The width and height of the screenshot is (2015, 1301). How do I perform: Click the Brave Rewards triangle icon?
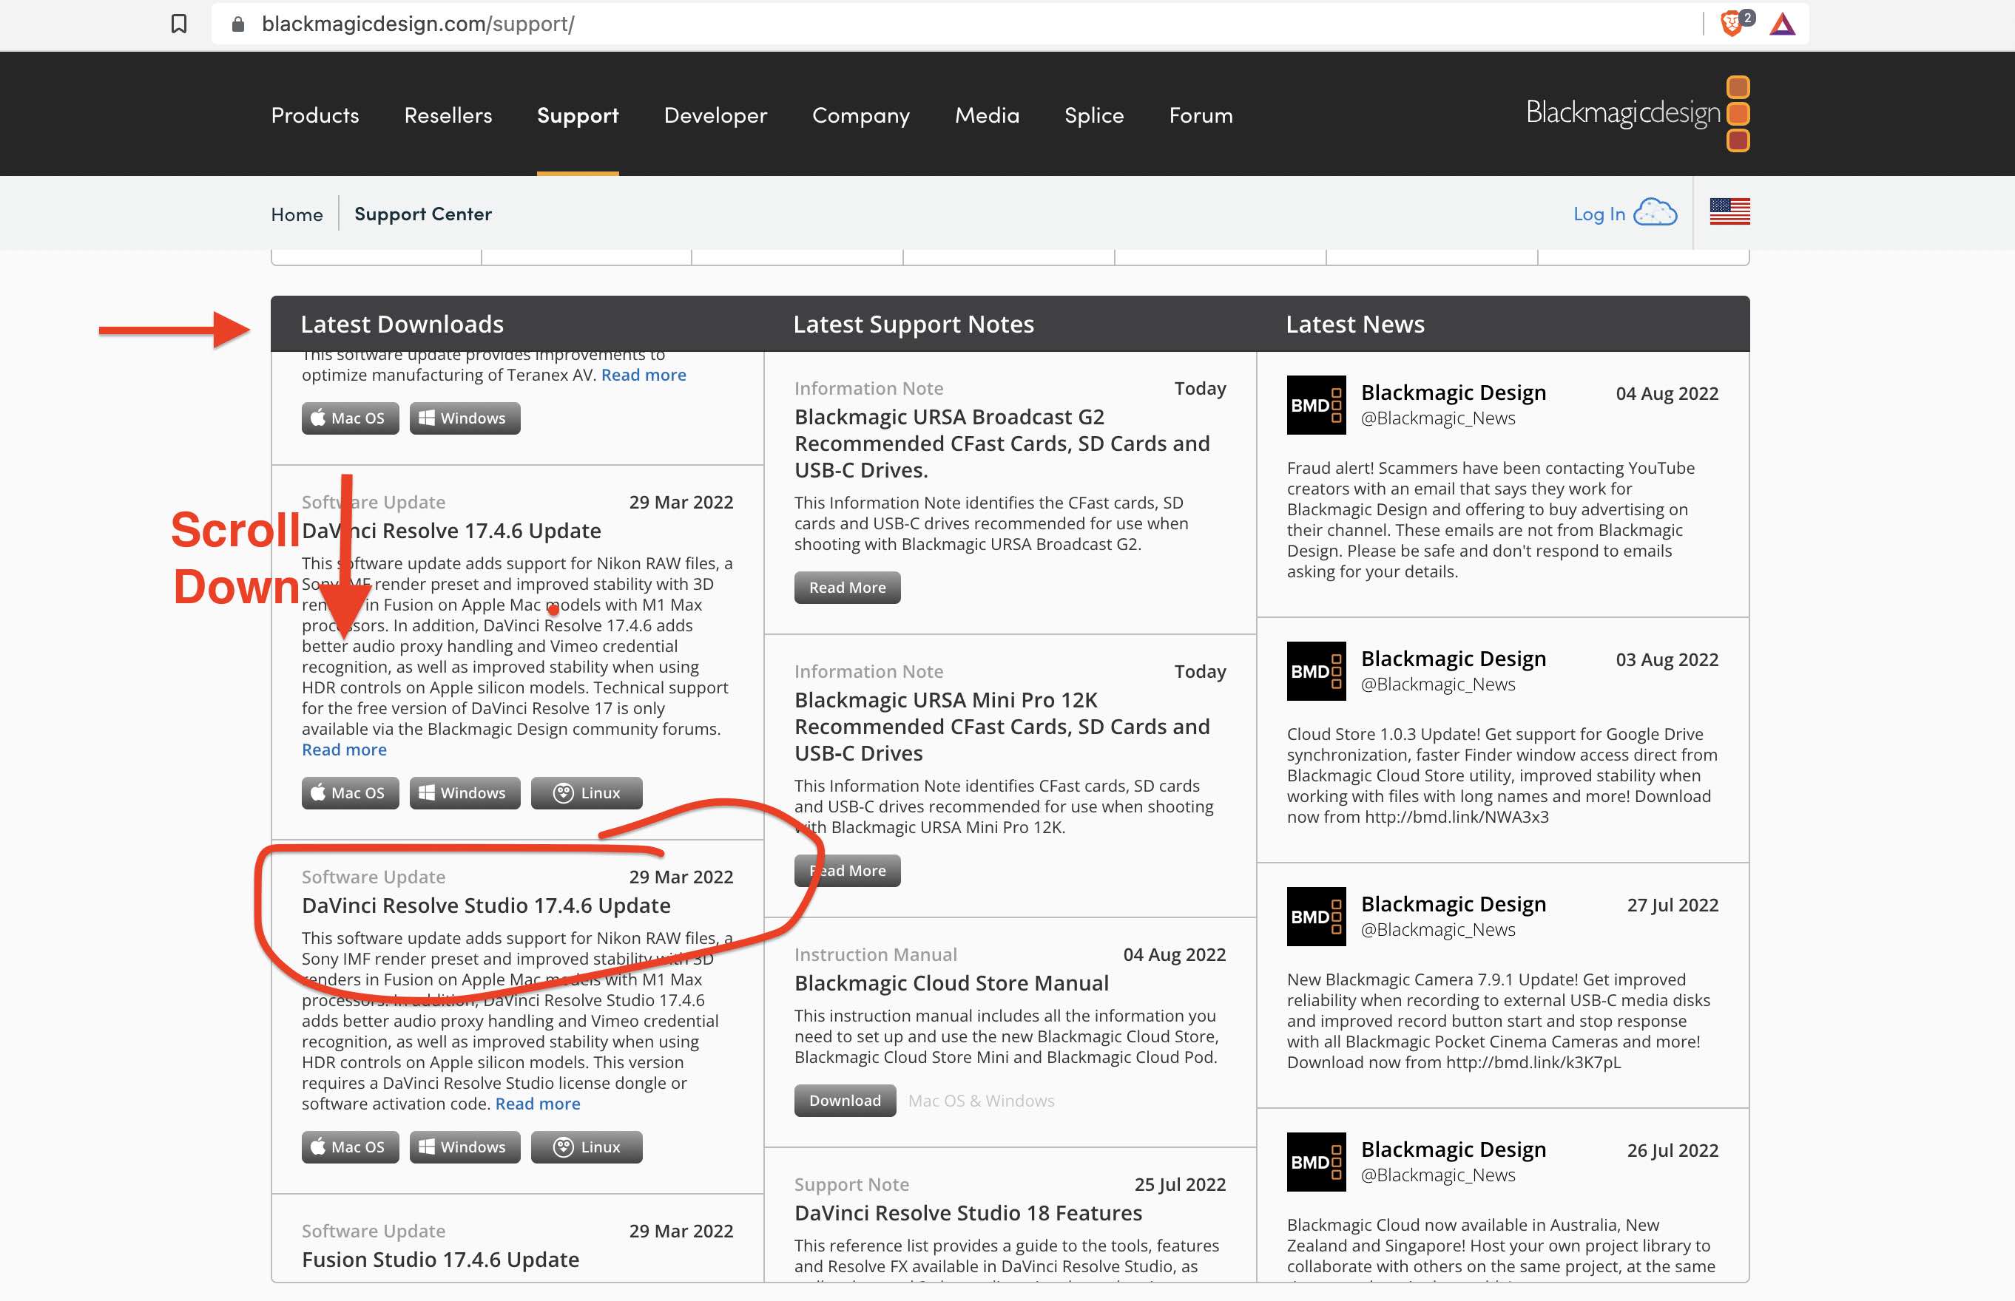[x=1783, y=24]
